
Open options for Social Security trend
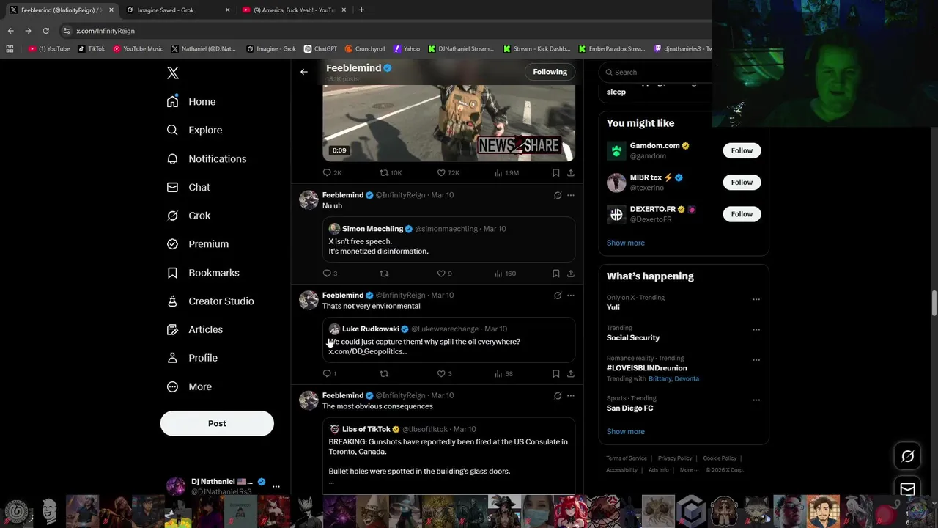(x=756, y=329)
